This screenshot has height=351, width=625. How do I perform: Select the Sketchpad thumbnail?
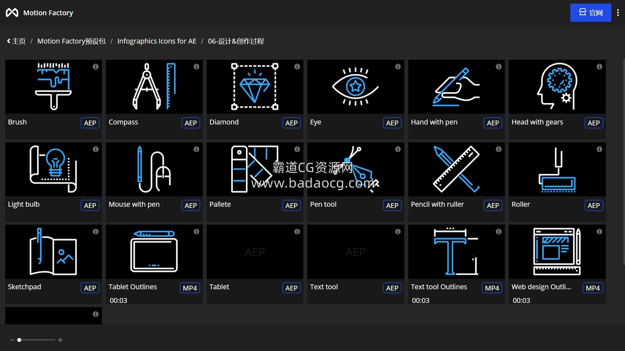(53, 252)
